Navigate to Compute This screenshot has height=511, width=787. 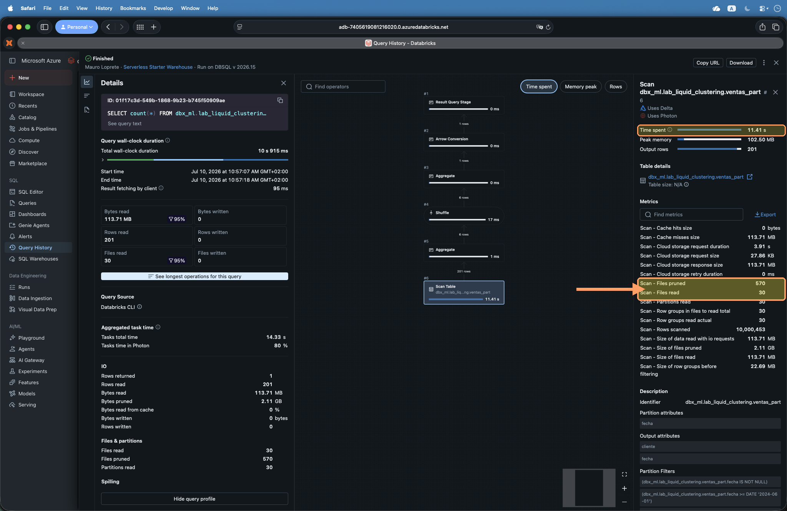click(29, 140)
